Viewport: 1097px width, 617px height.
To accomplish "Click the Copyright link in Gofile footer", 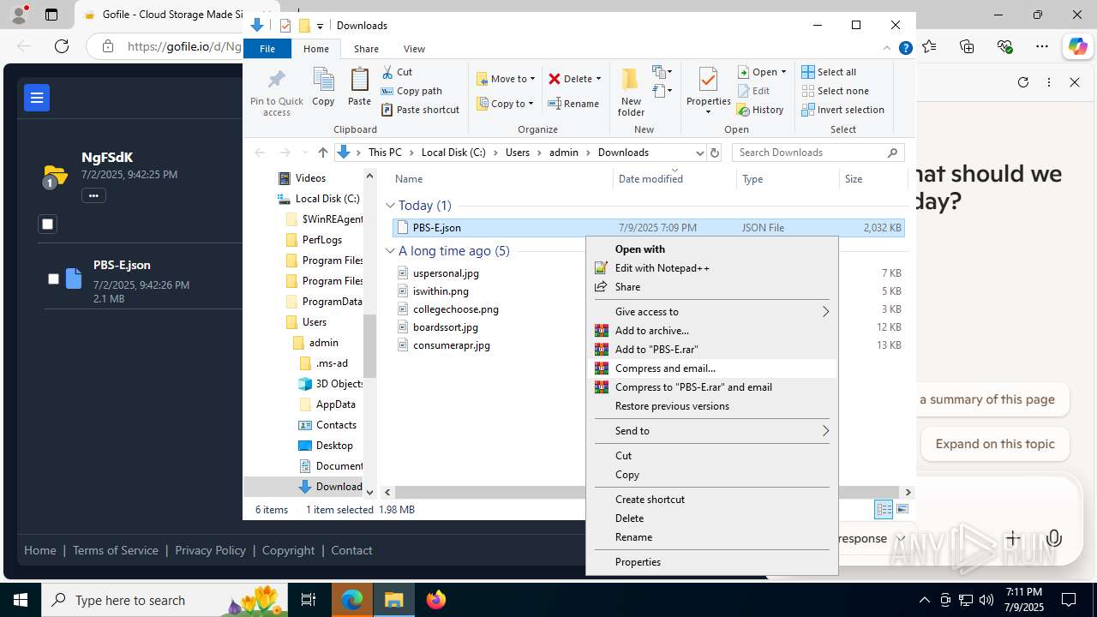I will (x=288, y=550).
